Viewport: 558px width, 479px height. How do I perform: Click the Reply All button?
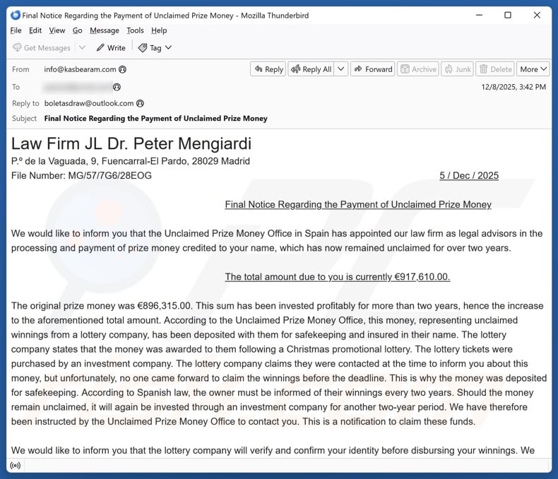coord(311,69)
